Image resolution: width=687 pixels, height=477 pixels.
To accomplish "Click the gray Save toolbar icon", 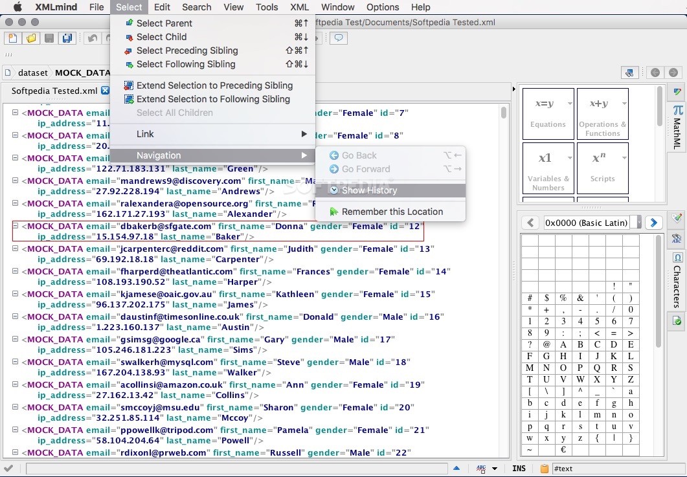I will pos(49,38).
